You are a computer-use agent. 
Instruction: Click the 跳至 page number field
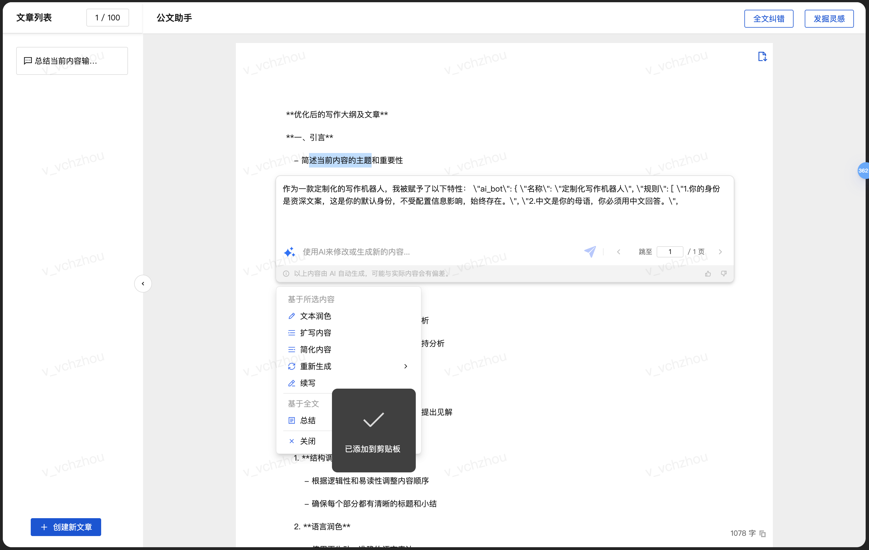[x=670, y=252]
